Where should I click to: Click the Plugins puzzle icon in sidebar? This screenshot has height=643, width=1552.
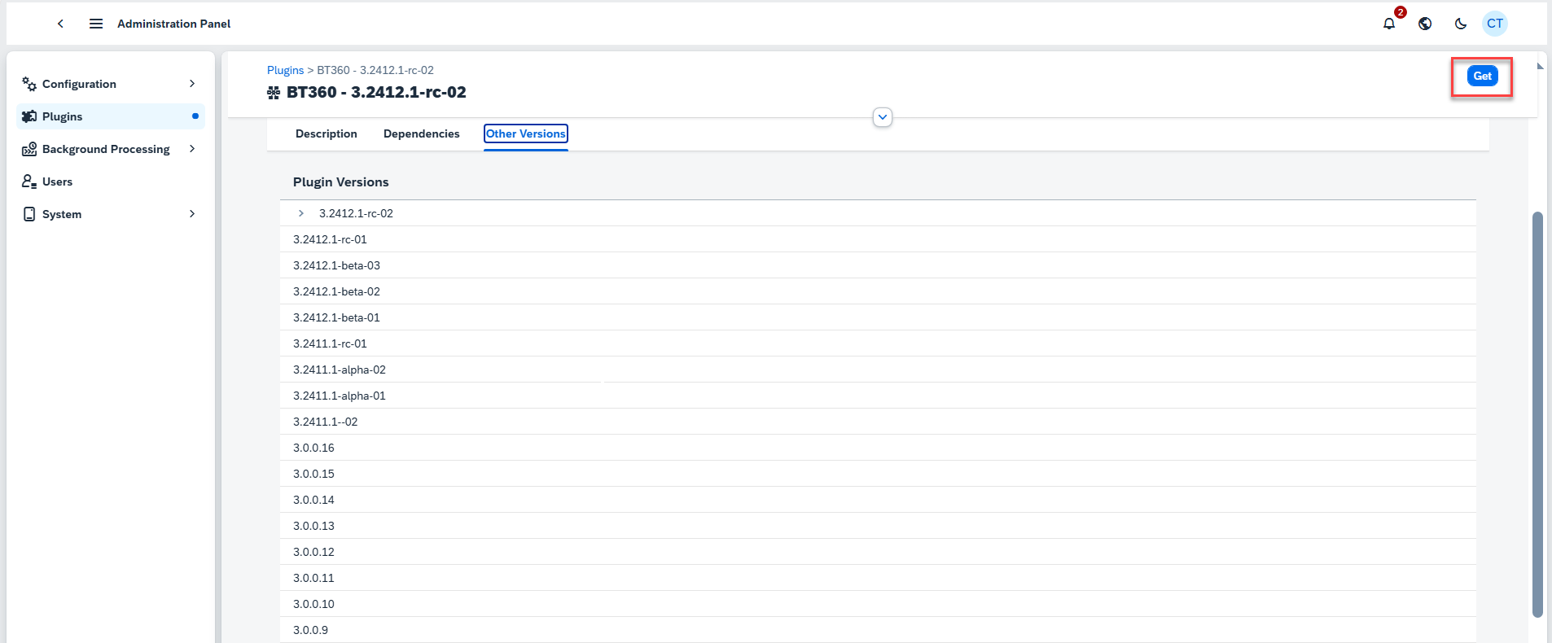29,116
